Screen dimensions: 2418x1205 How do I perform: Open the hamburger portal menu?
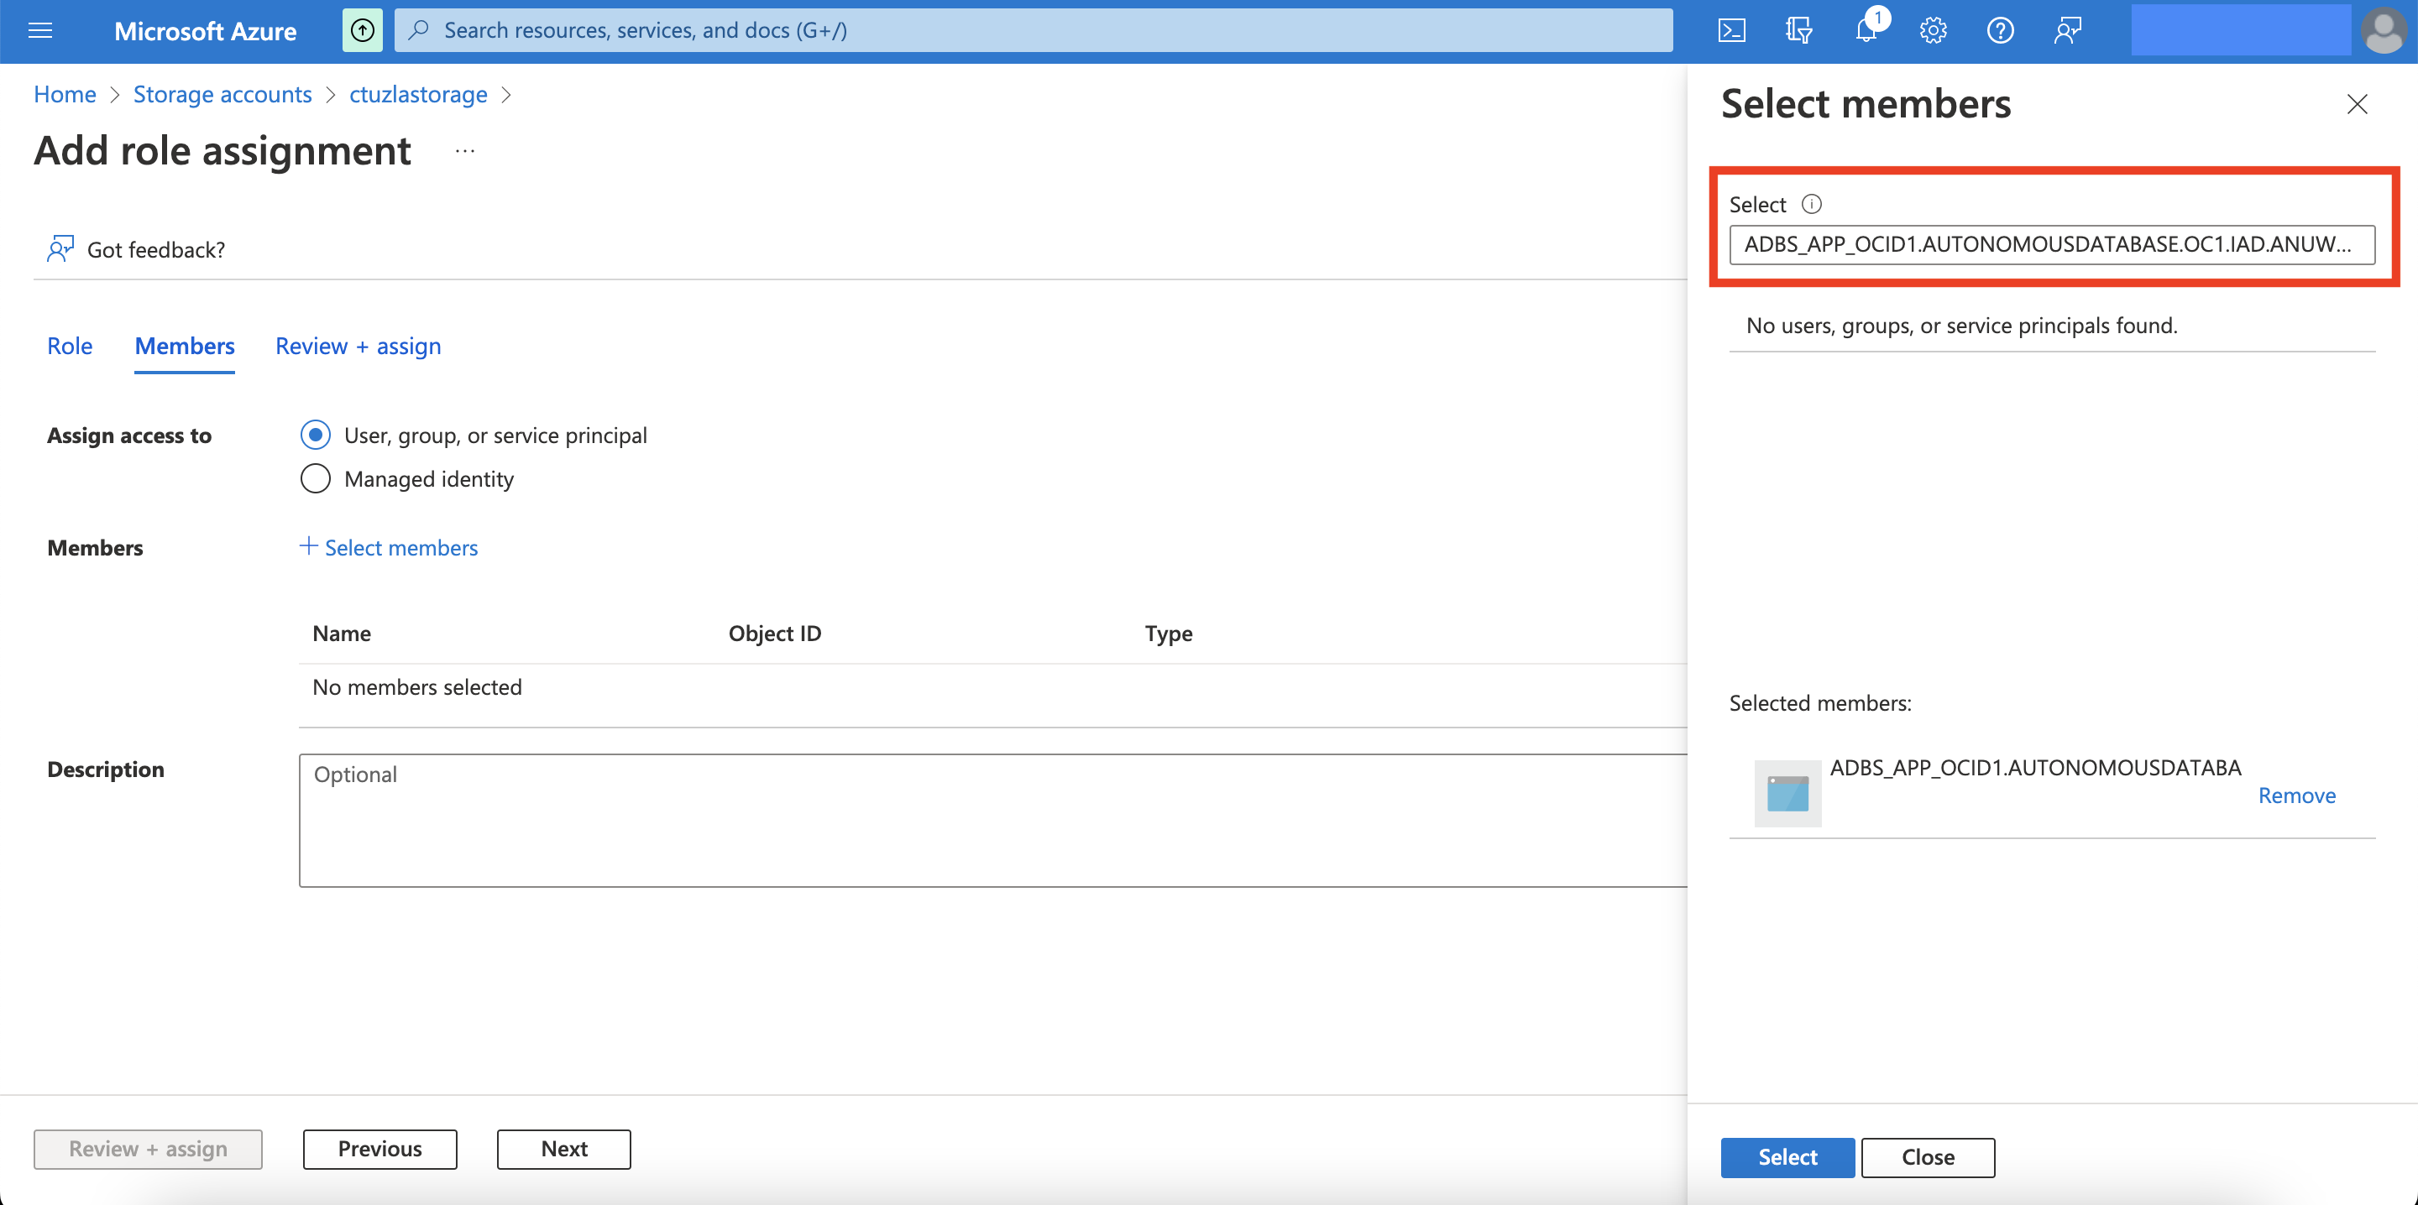click(x=40, y=31)
